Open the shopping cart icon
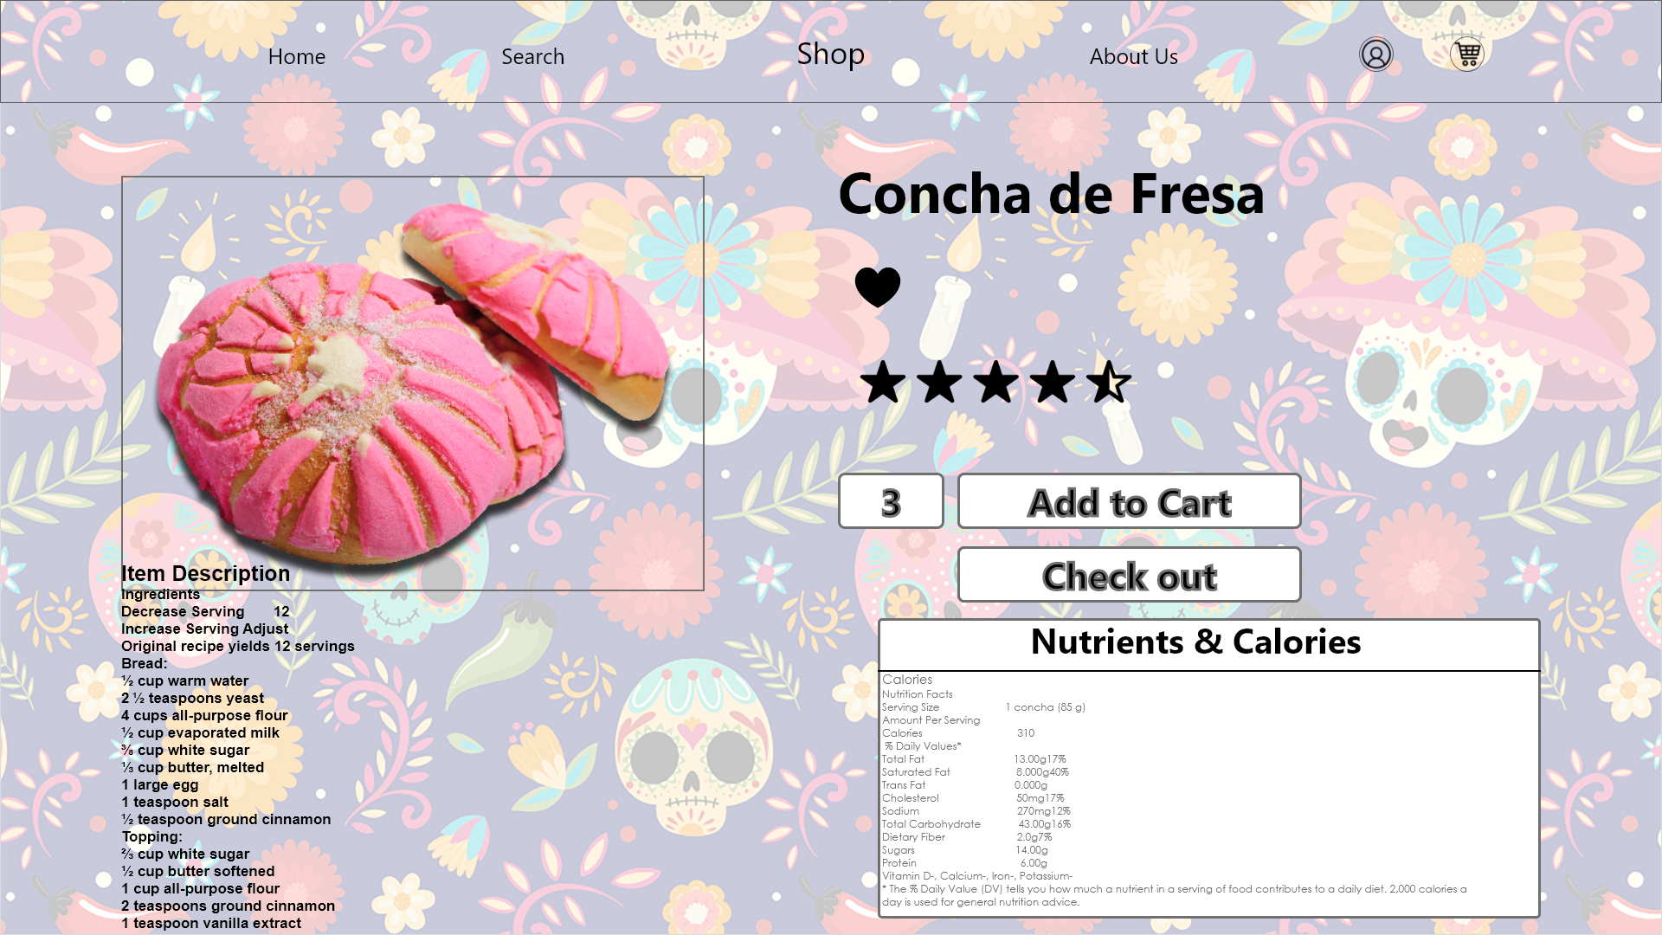Viewport: 1662px width, 935px height. point(1467,55)
